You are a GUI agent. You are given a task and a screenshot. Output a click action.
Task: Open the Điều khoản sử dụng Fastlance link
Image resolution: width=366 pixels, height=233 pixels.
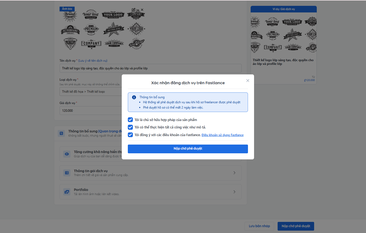pyautogui.click(x=222, y=135)
